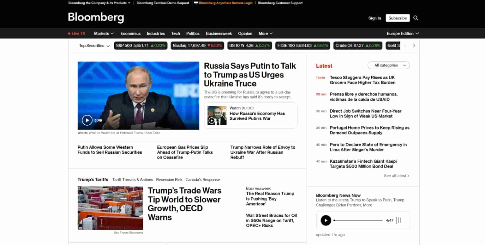Open the 'Tariff Threats & Actions' tab

click(133, 179)
